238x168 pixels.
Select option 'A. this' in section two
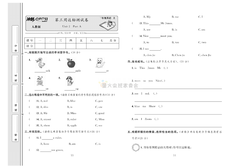44,107
